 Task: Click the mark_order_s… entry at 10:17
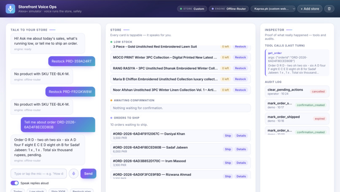point(297,105)
